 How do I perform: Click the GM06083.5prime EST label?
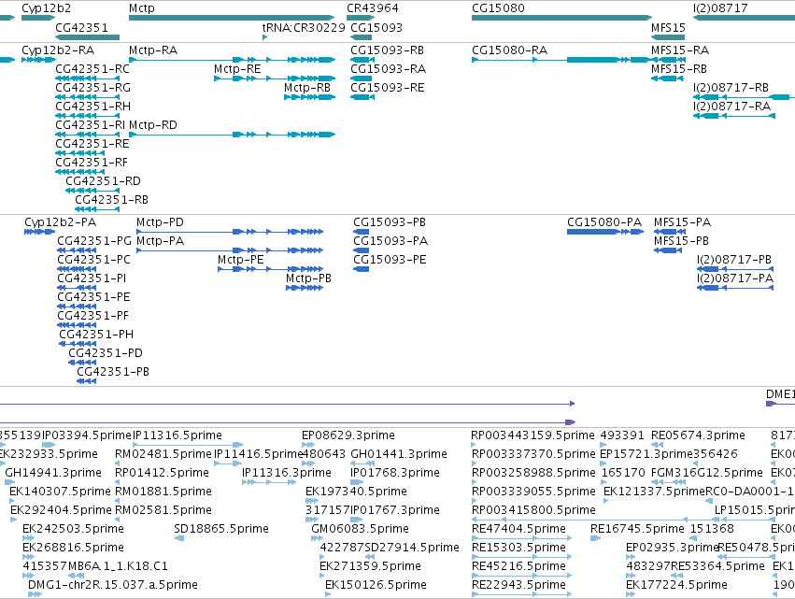pos(360,529)
